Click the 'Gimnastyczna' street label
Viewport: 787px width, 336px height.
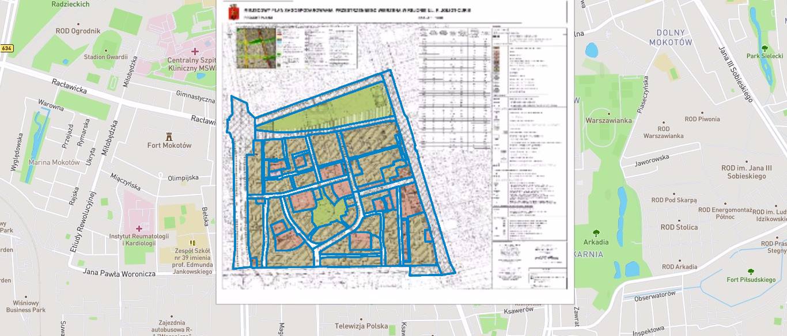(x=195, y=96)
